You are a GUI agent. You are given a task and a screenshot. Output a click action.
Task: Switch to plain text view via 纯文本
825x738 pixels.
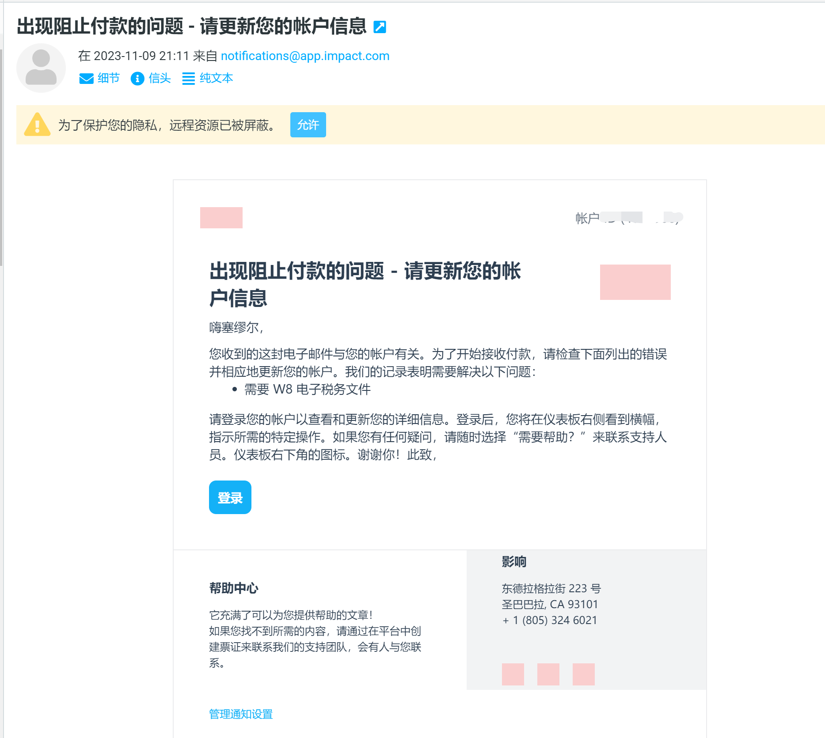click(x=216, y=78)
